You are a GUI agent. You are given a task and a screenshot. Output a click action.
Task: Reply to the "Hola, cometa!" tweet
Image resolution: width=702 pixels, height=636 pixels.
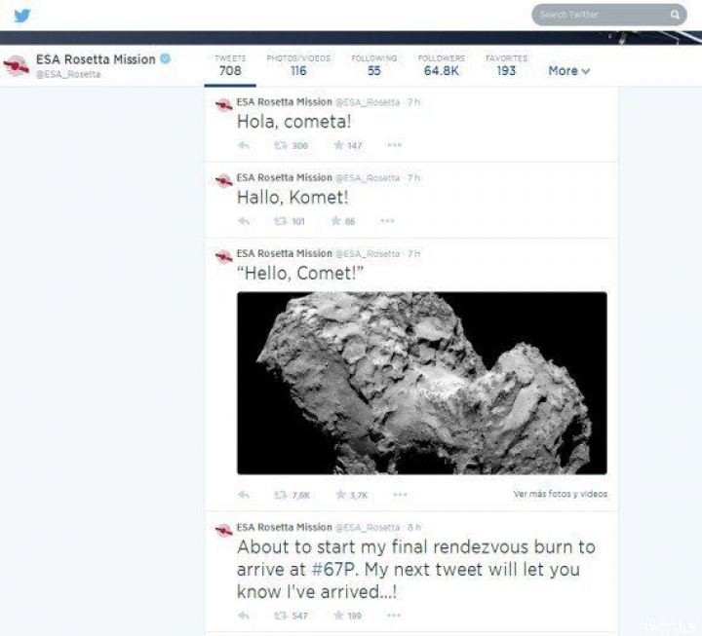click(244, 145)
